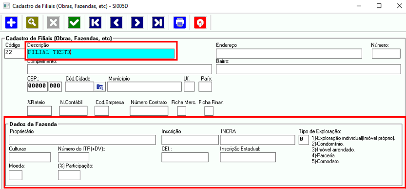Go to next record arrow
Screen dimensions: 406x189
pyautogui.click(x=137, y=22)
